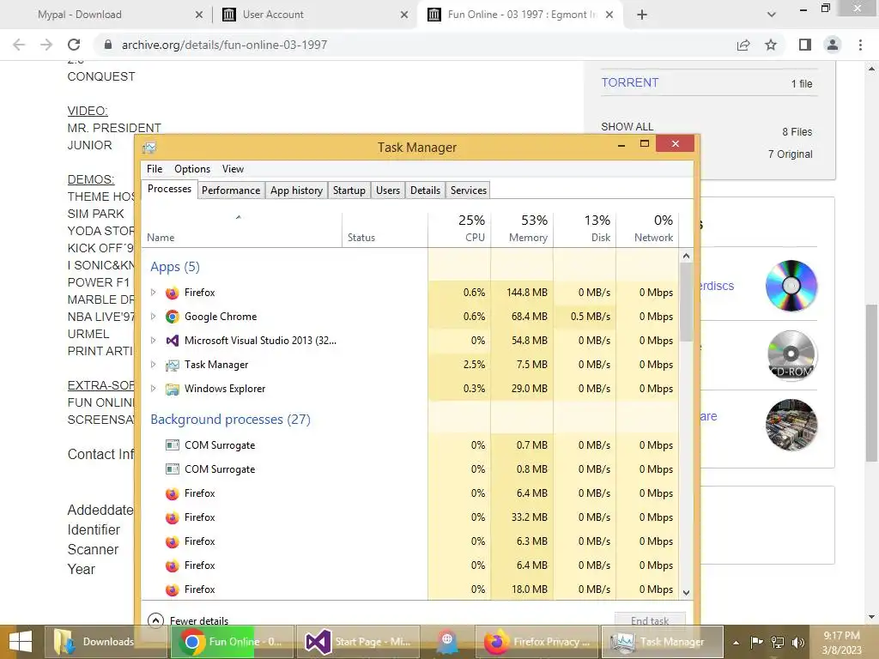
Task: Click the Action Center flag tray icon
Action: pyautogui.click(x=756, y=642)
